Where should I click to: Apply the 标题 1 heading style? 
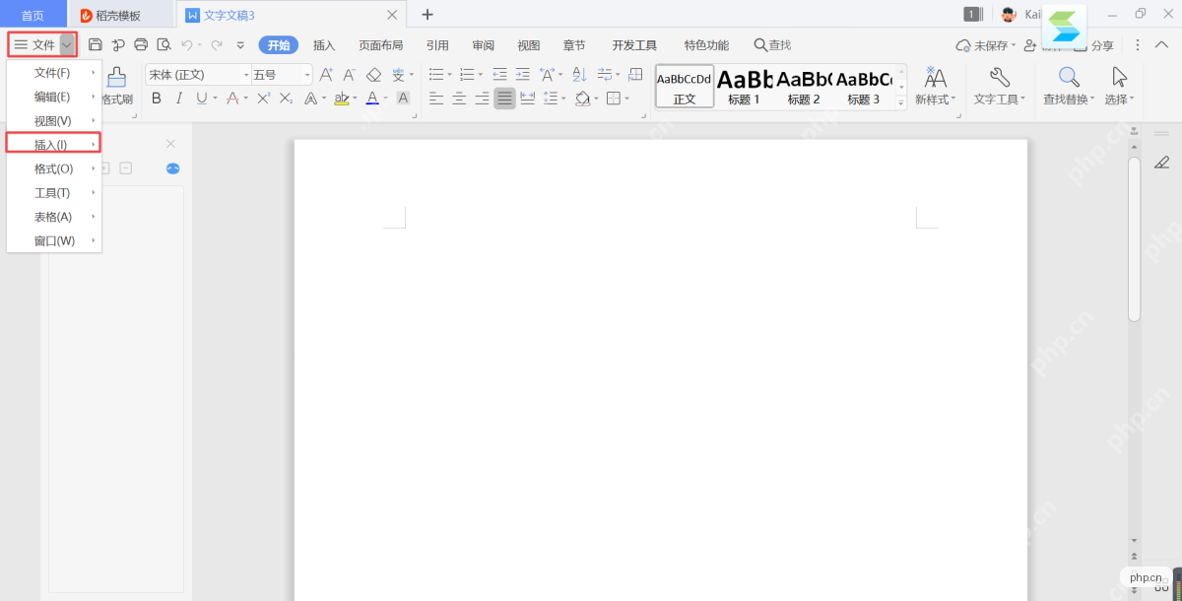745,86
